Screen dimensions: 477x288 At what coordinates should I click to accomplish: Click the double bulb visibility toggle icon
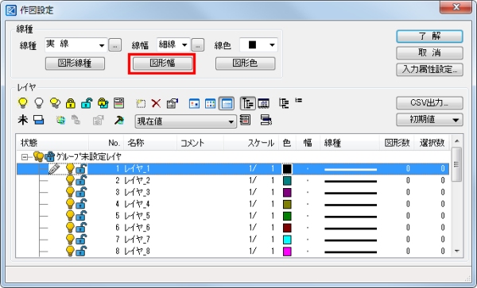coord(55,103)
